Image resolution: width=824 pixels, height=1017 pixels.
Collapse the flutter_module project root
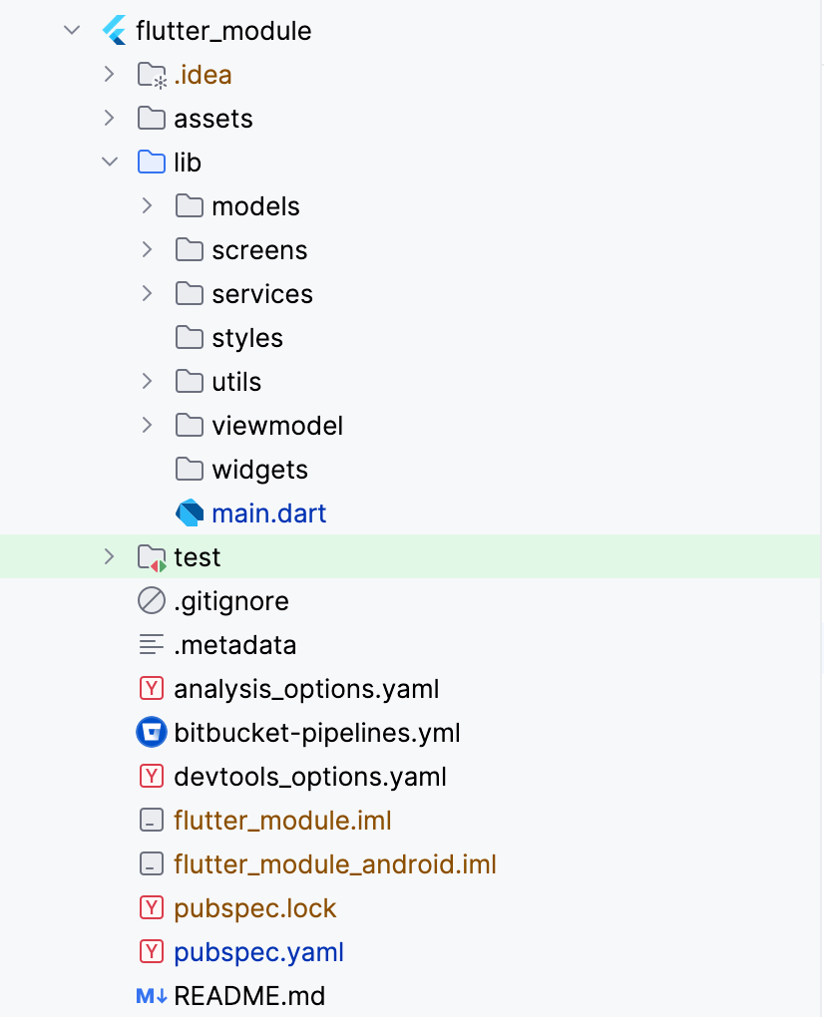pos(71,30)
